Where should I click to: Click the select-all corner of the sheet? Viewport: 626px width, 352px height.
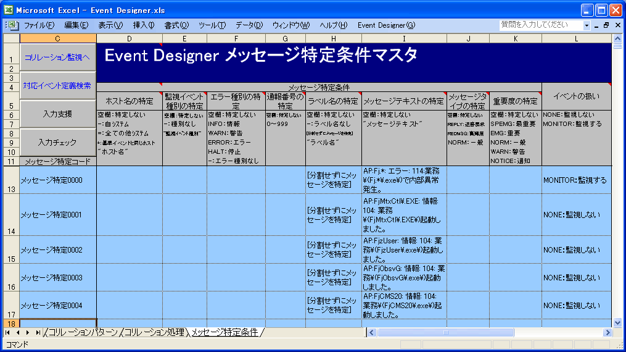(x=12, y=39)
